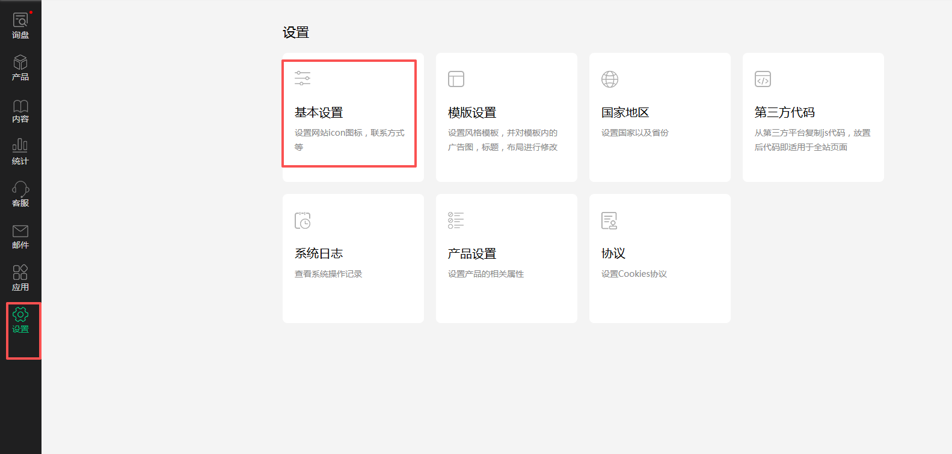Select the 产品 product cube icon
This screenshot has height=454, width=952.
(x=20, y=63)
